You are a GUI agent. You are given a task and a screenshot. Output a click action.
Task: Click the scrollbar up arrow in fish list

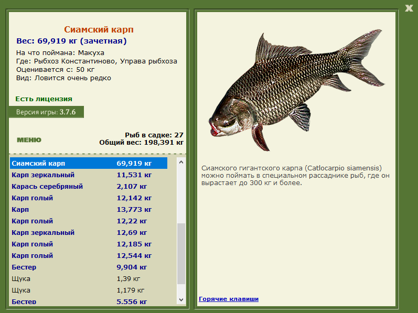[181, 162]
